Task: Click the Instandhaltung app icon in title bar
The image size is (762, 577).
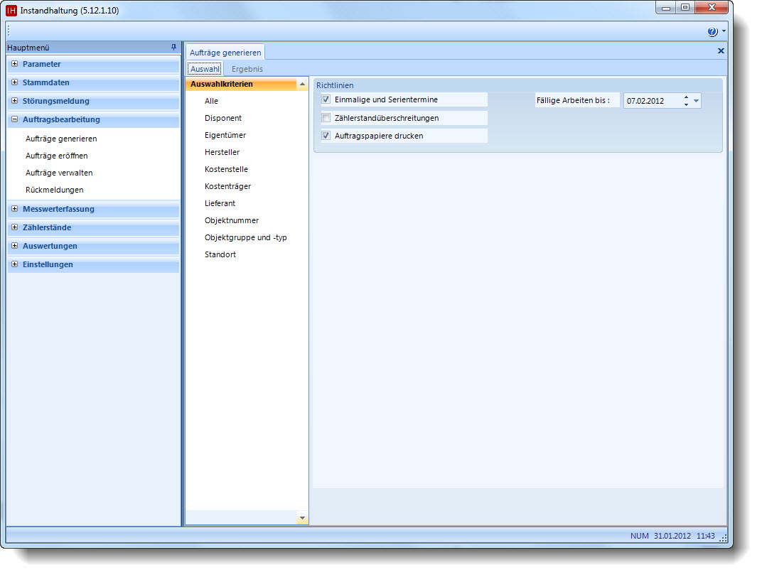Action: 11,11
